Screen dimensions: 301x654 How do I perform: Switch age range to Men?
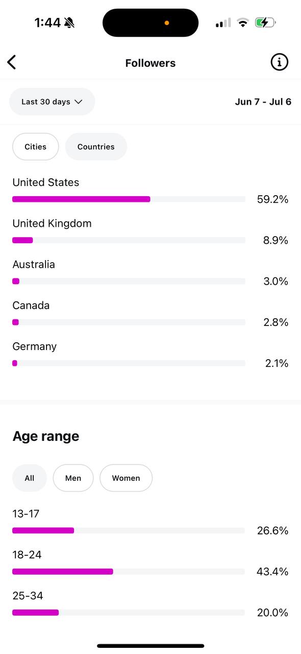point(73,478)
